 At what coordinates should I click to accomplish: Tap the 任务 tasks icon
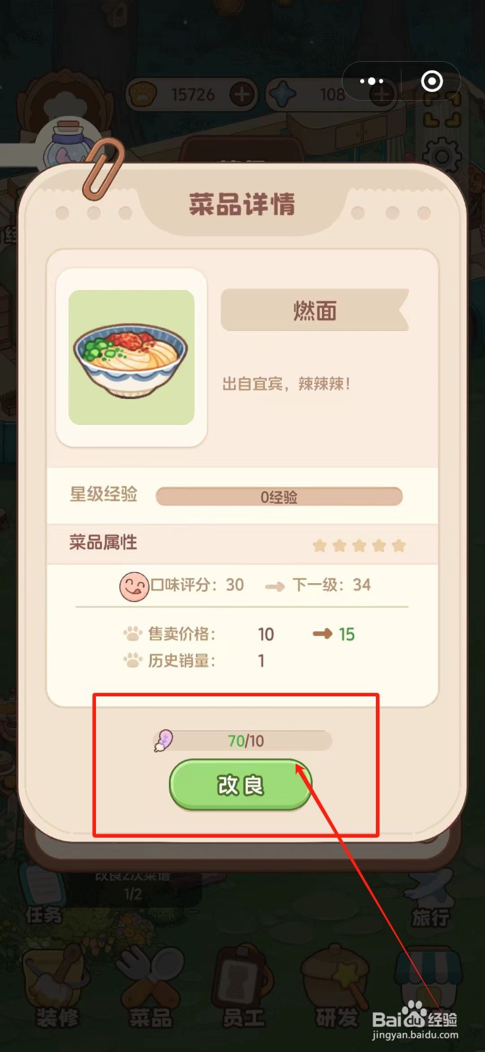(43, 894)
